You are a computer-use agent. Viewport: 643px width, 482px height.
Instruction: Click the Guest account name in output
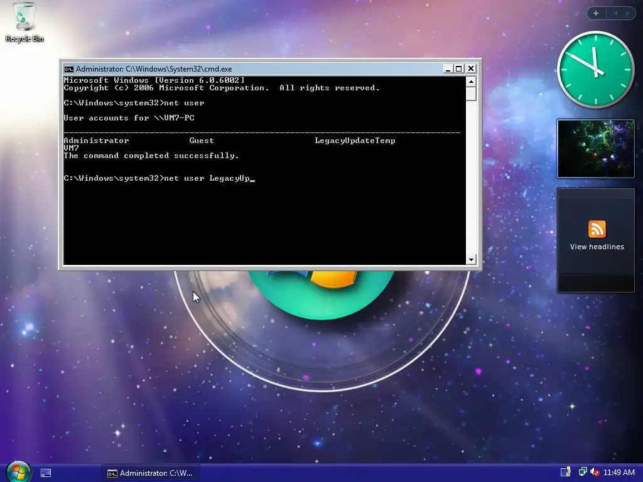coord(202,141)
